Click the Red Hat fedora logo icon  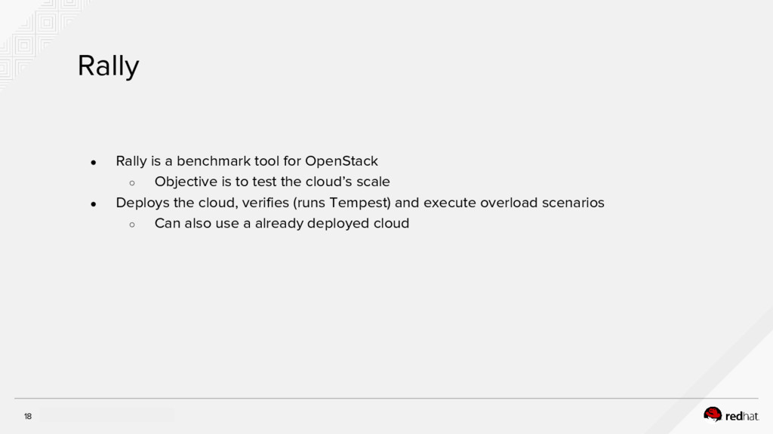[713, 414]
